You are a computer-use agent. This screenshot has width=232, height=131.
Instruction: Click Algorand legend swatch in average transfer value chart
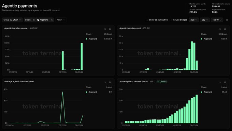(87, 92)
